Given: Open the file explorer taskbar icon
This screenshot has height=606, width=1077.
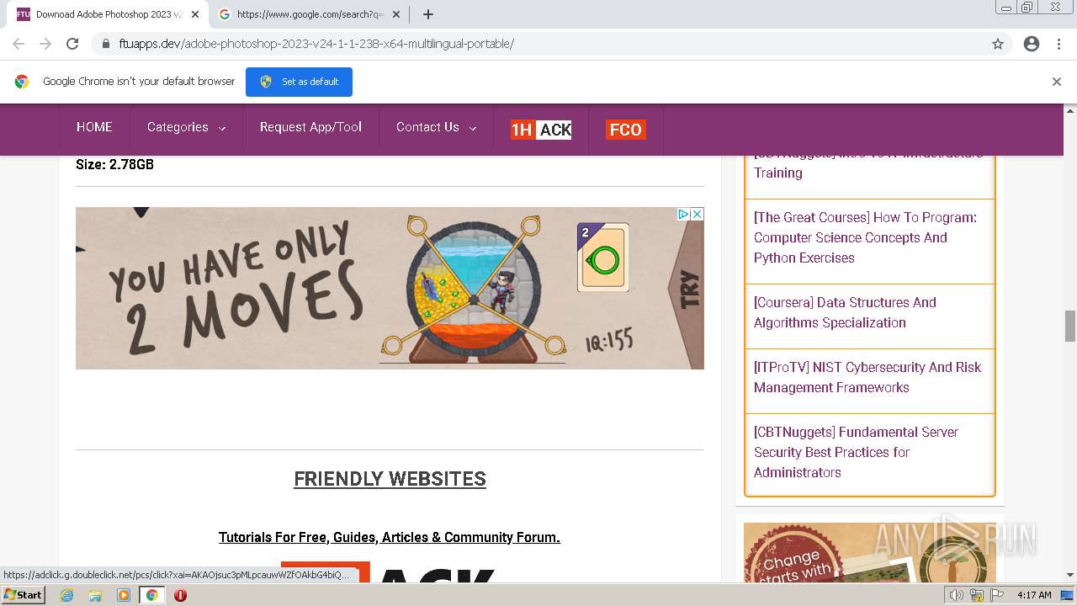Looking at the screenshot, I should pos(95,595).
